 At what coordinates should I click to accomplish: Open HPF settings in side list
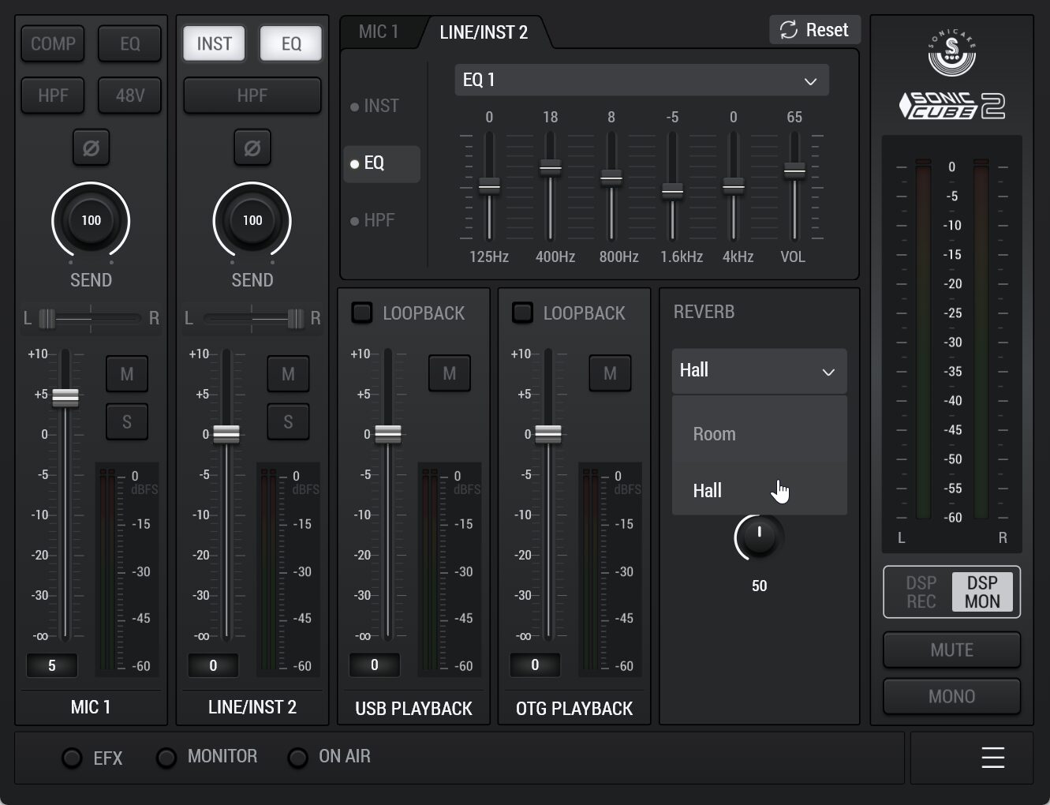click(381, 220)
